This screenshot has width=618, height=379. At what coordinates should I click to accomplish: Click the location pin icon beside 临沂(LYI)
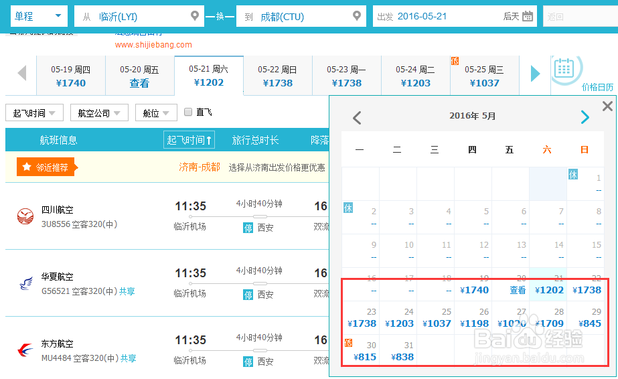[x=195, y=16]
